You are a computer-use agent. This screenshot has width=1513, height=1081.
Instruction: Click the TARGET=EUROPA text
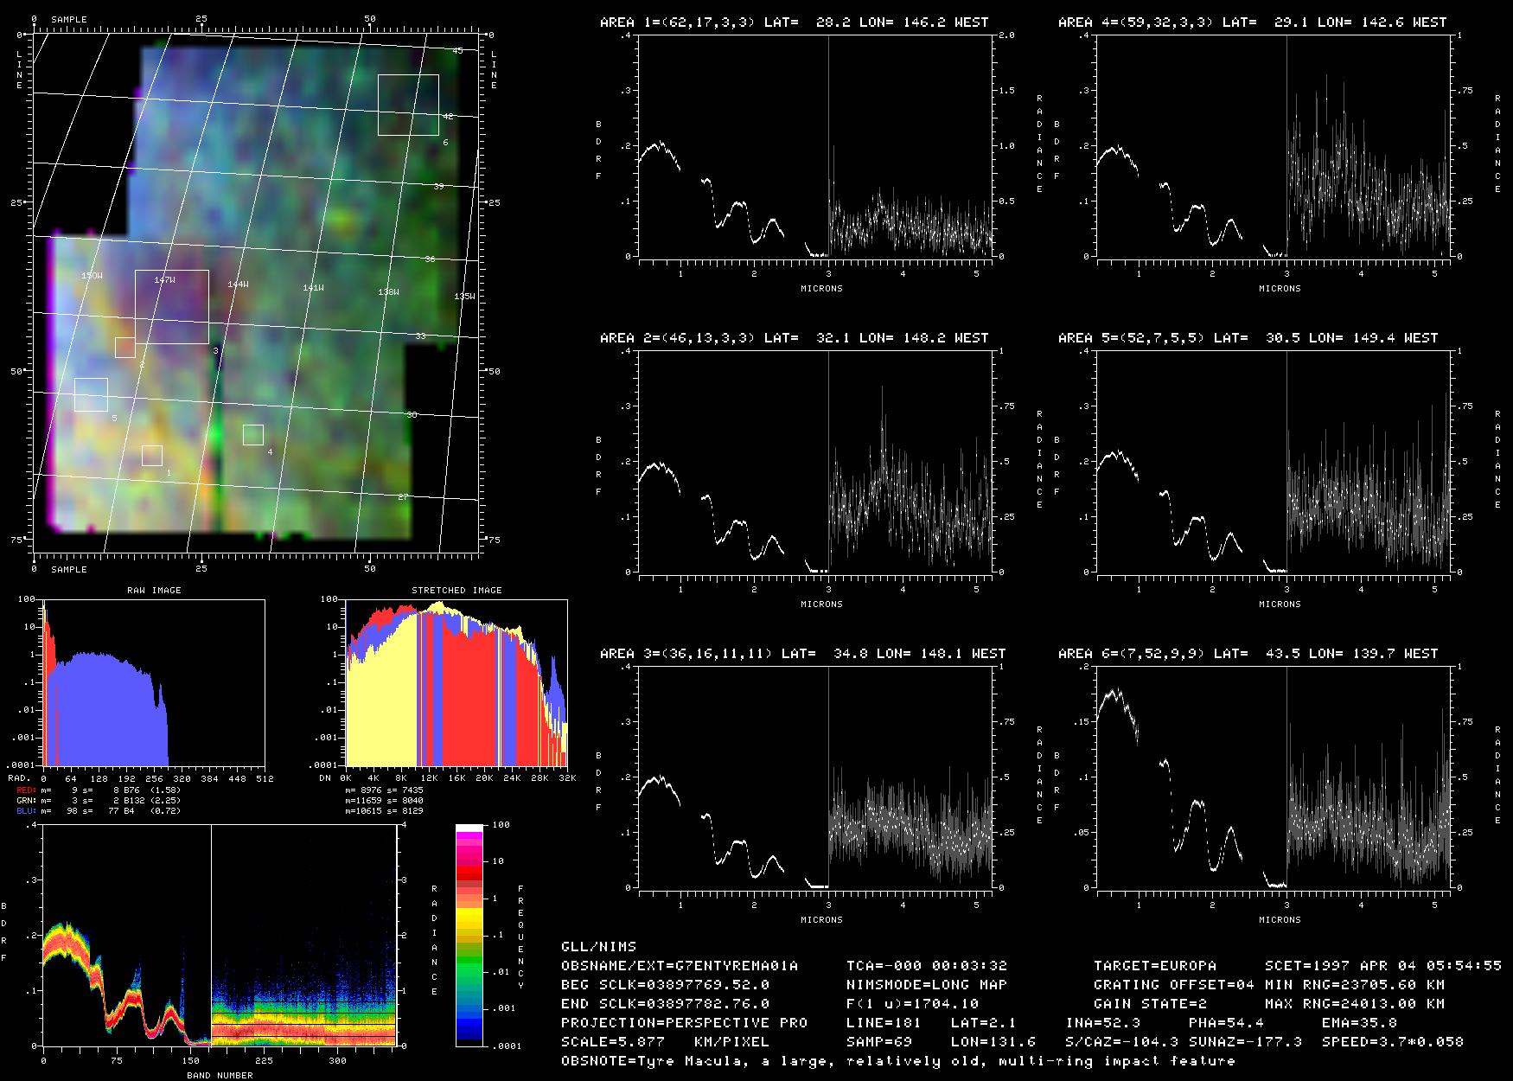1155,966
